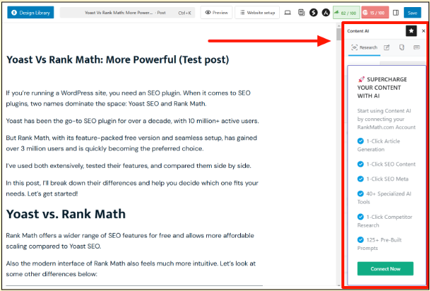Click the Preview button
Image resolution: width=430 pixels, height=291 pixels.
pos(216,13)
